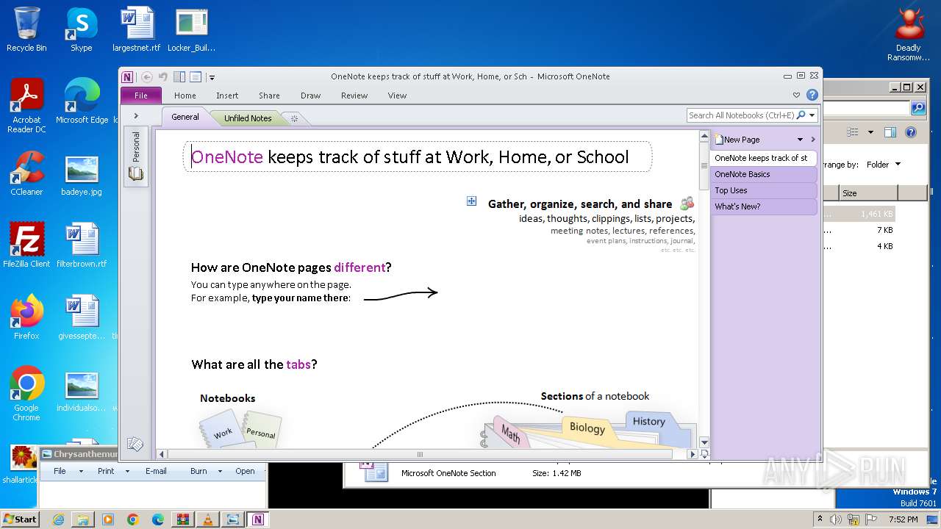This screenshot has width=941, height=529.
Task: Open the Burn dropdown in Chrysanthemum window
Action: point(204,471)
